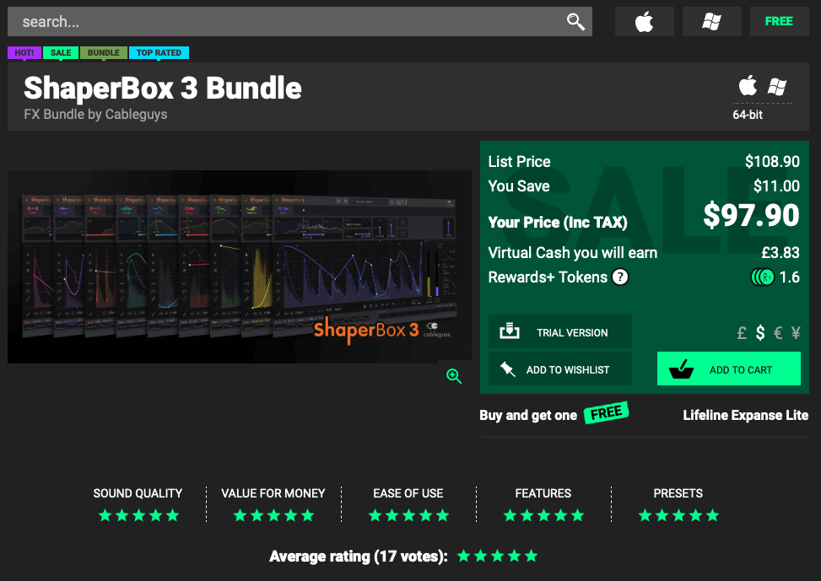
Task: Filter by Windows logo button
Action: pos(711,21)
